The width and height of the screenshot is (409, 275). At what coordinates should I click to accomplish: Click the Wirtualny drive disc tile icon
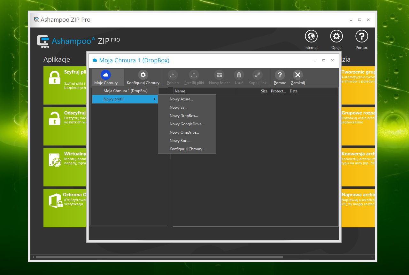(55, 160)
